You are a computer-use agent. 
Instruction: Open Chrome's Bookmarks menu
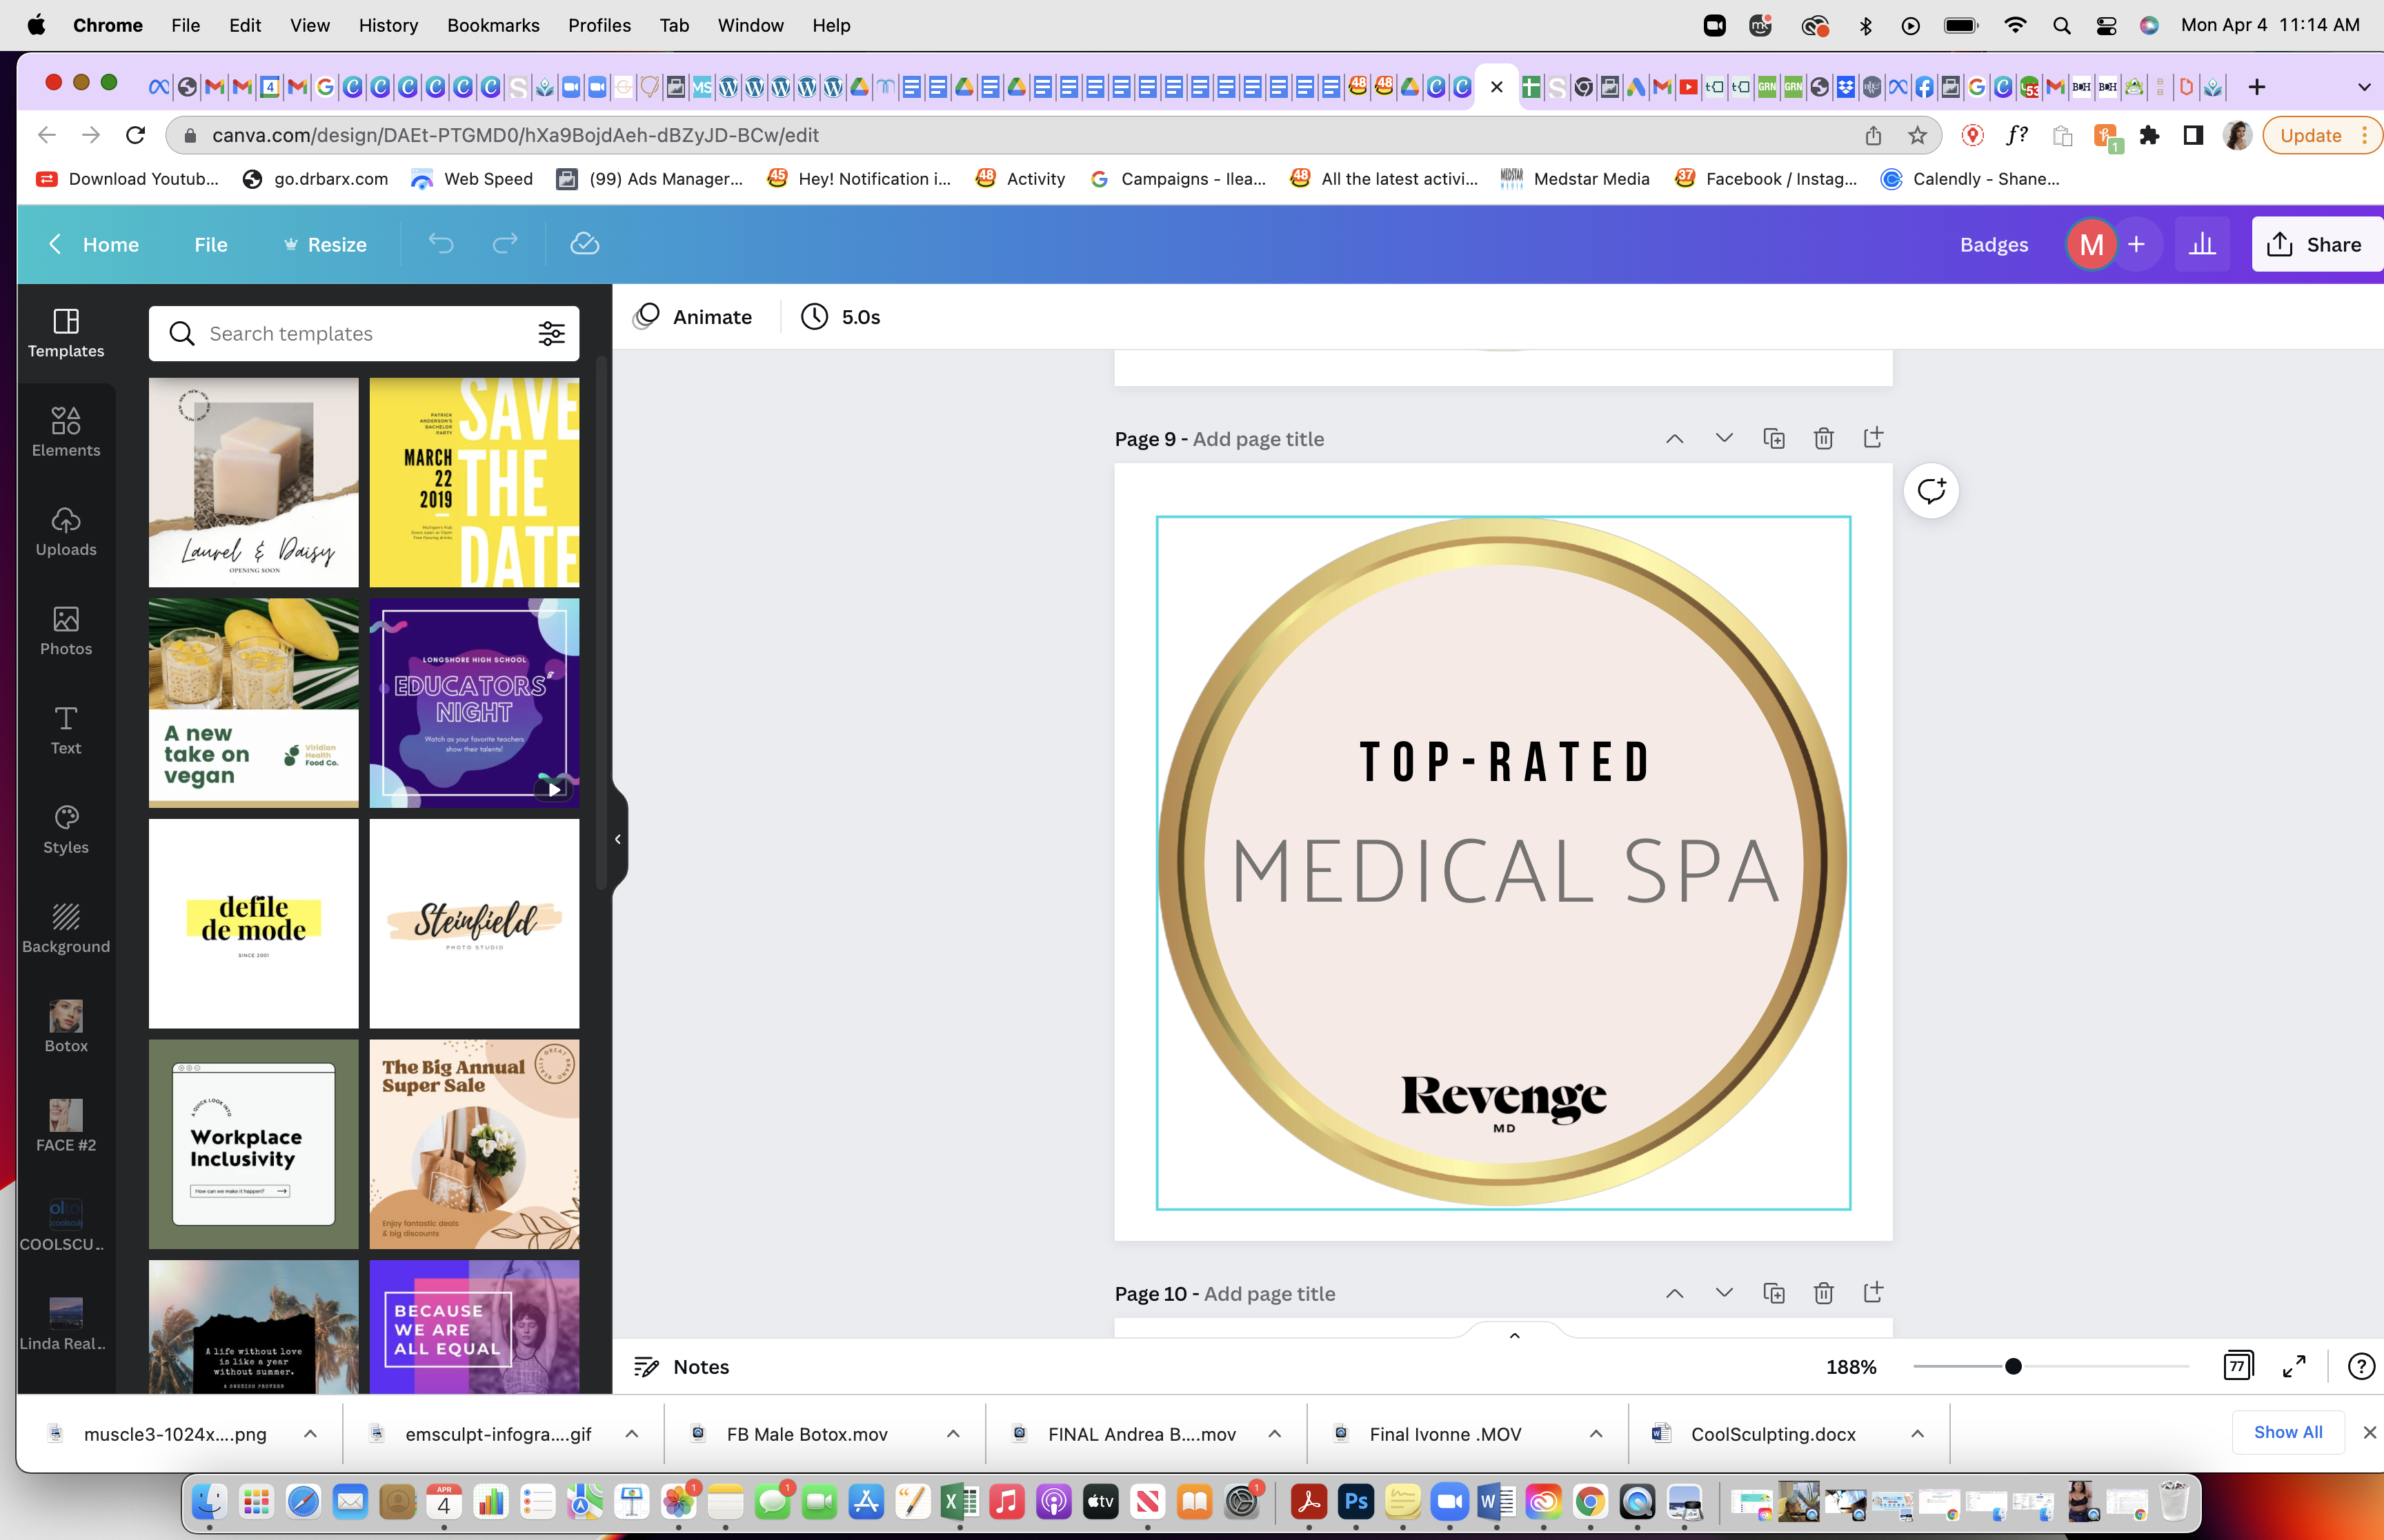pos(493,25)
